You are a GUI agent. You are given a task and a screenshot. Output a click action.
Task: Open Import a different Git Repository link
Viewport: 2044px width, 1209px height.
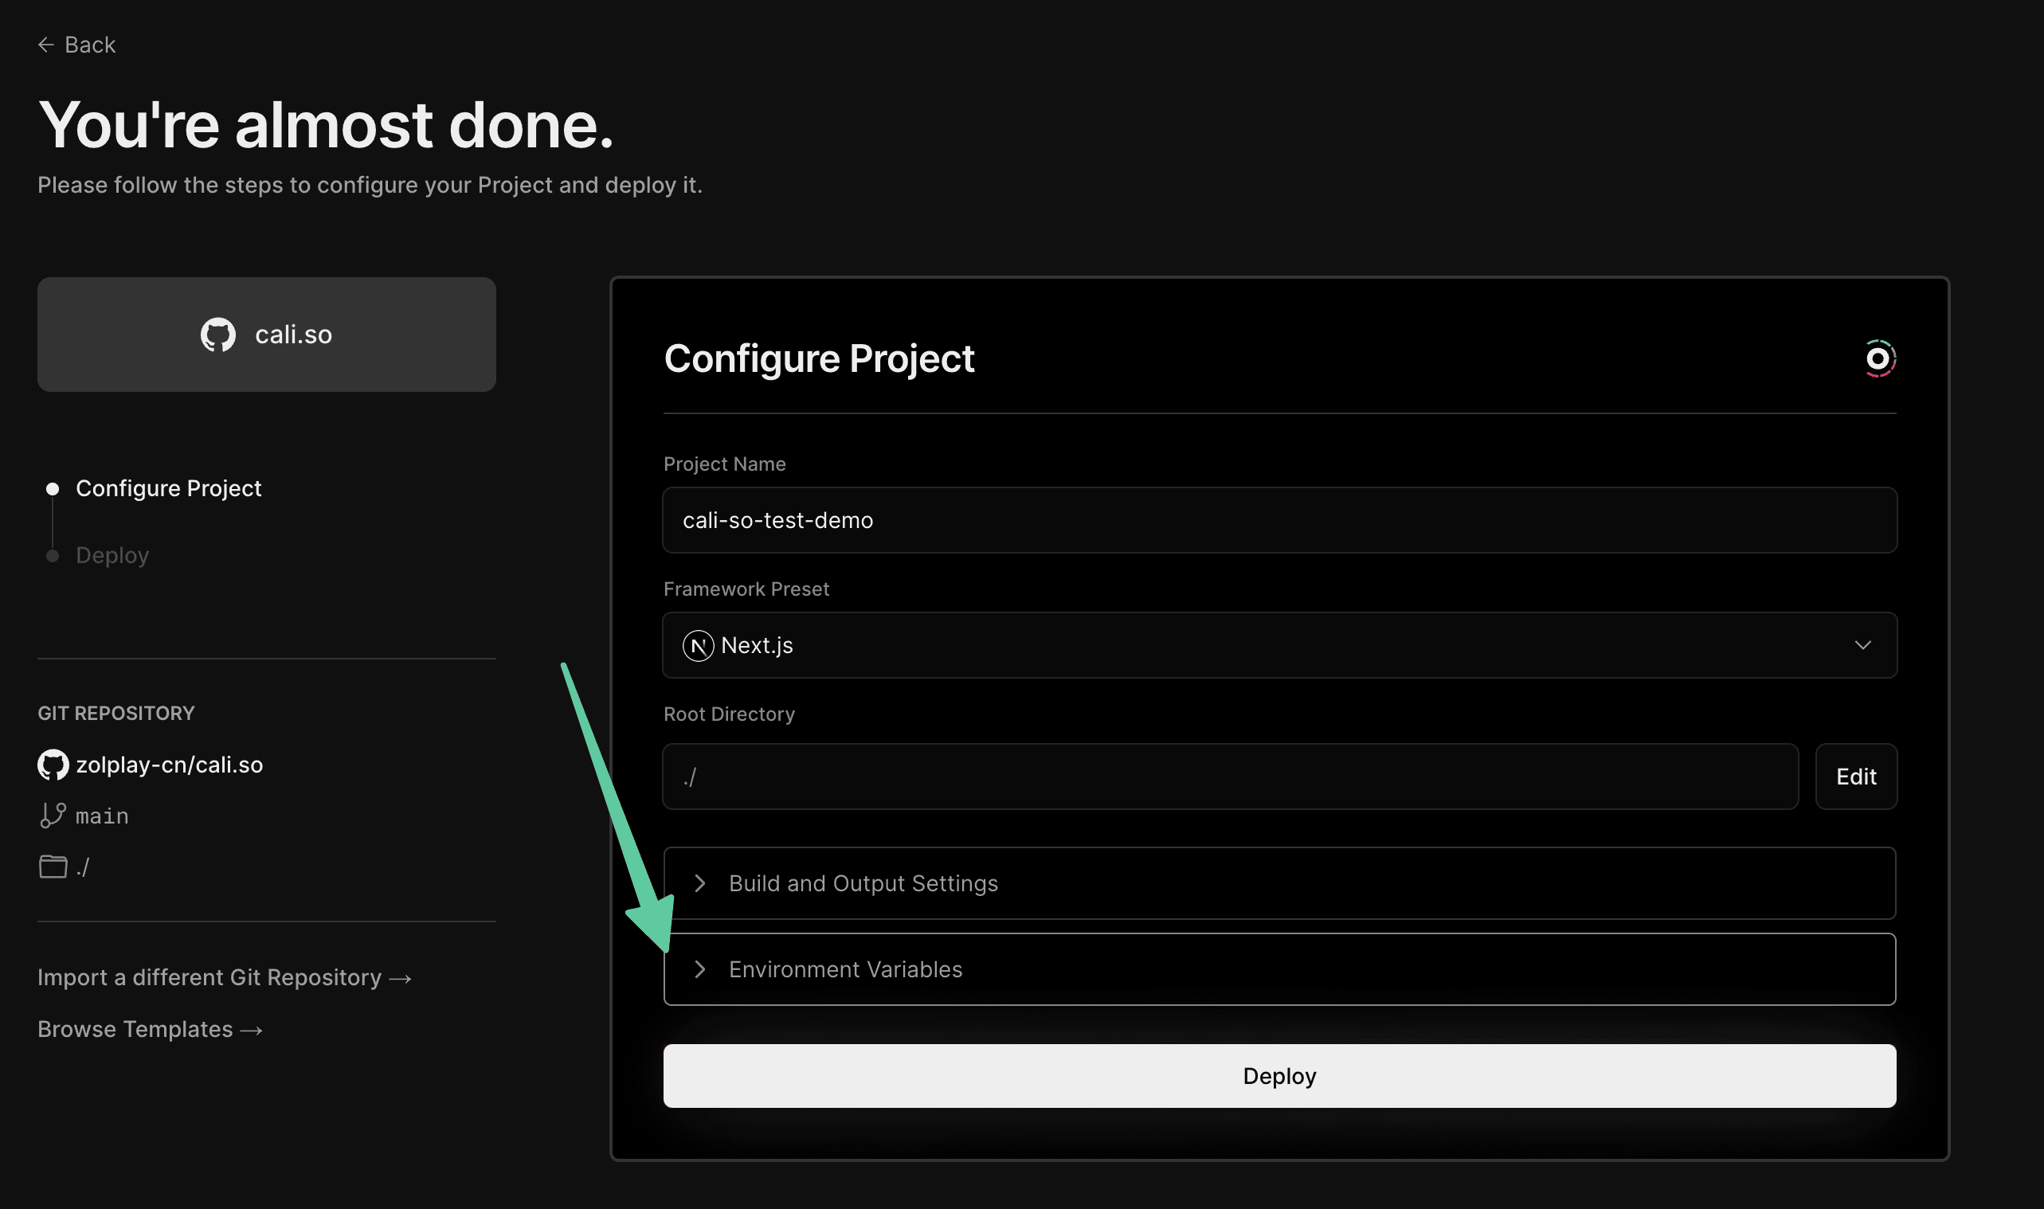coord(224,977)
